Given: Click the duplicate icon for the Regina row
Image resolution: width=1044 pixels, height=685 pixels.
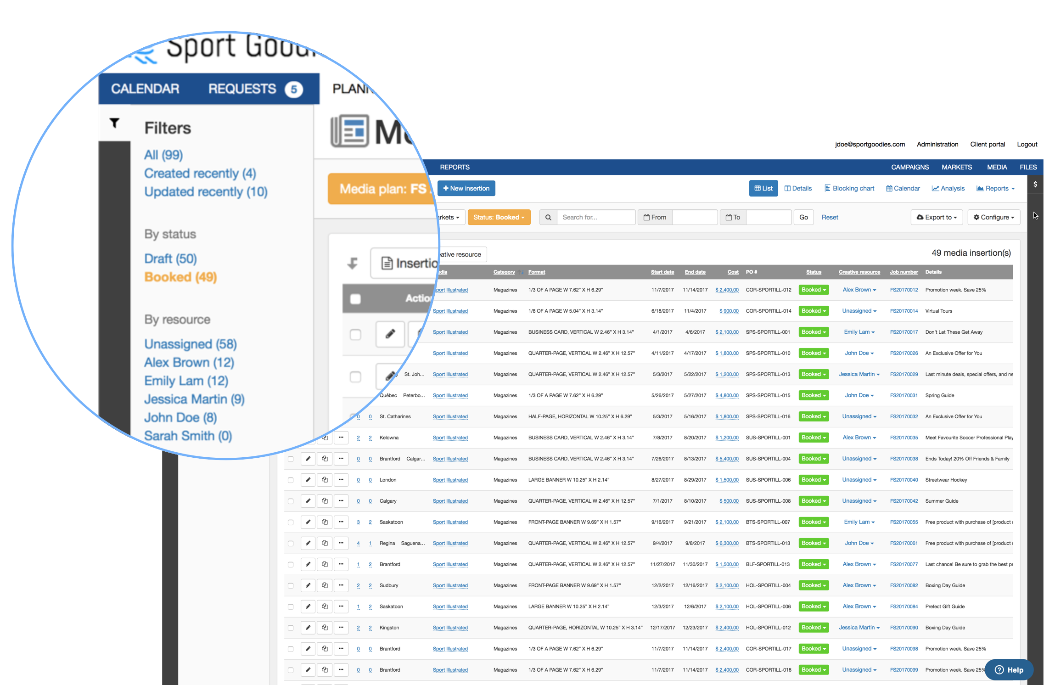Looking at the screenshot, I should point(325,543).
